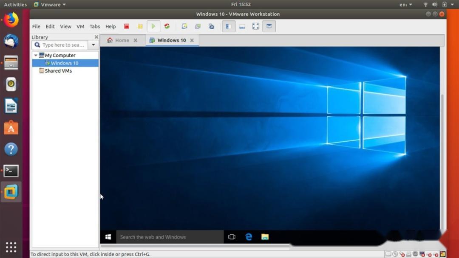The height and width of the screenshot is (258, 459).
Task: Select Windows 10 VM in Library tree
Action: (x=65, y=63)
